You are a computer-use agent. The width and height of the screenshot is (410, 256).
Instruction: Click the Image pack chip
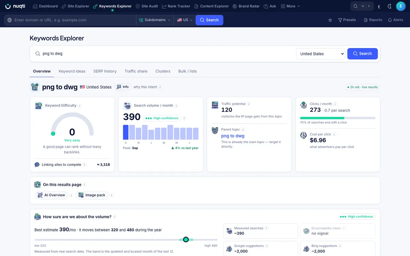[92, 195]
